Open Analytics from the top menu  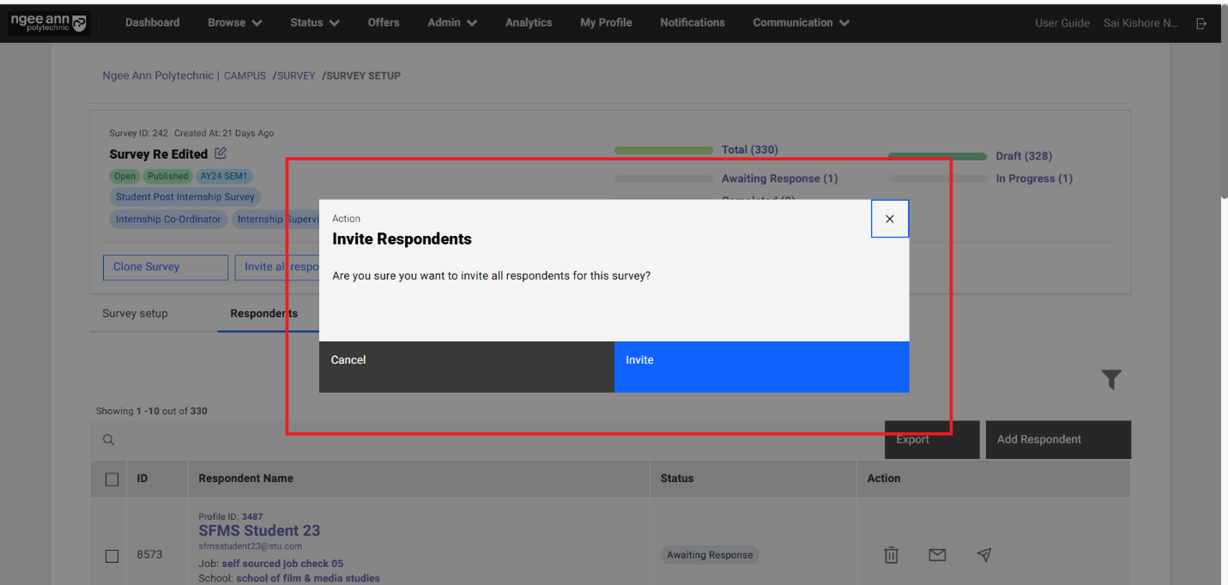[x=529, y=23]
